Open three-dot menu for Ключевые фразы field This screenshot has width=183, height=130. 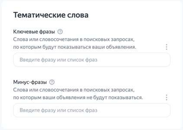pos(167,47)
